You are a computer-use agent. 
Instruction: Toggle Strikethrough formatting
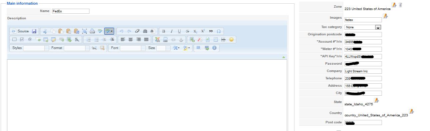pyautogui.click(x=187, y=31)
